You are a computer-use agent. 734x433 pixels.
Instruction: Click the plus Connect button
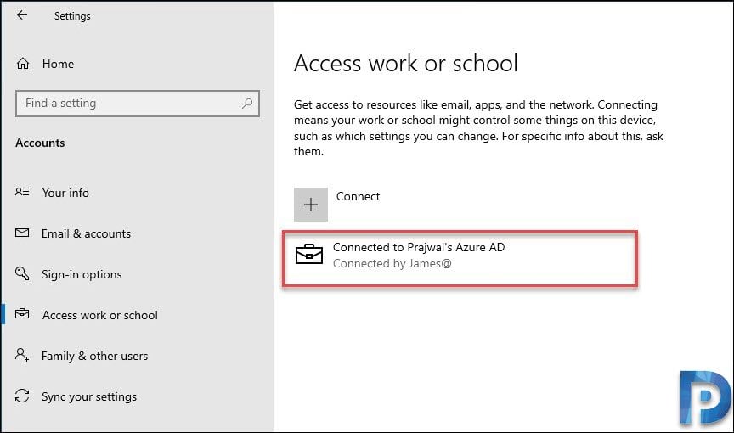311,205
